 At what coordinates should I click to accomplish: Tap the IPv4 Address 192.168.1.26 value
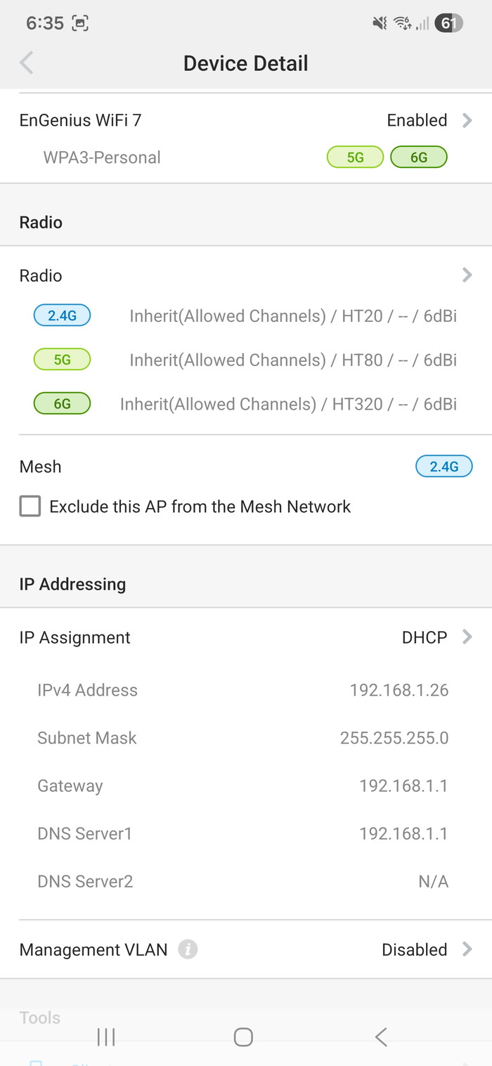[399, 690]
